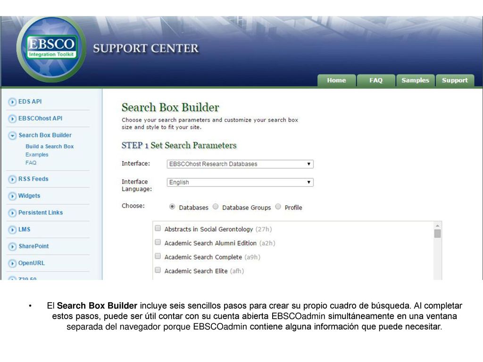The height and width of the screenshot is (362, 483).
Task: Open OpenURL sidebar section
Action: pyautogui.click(x=32, y=263)
